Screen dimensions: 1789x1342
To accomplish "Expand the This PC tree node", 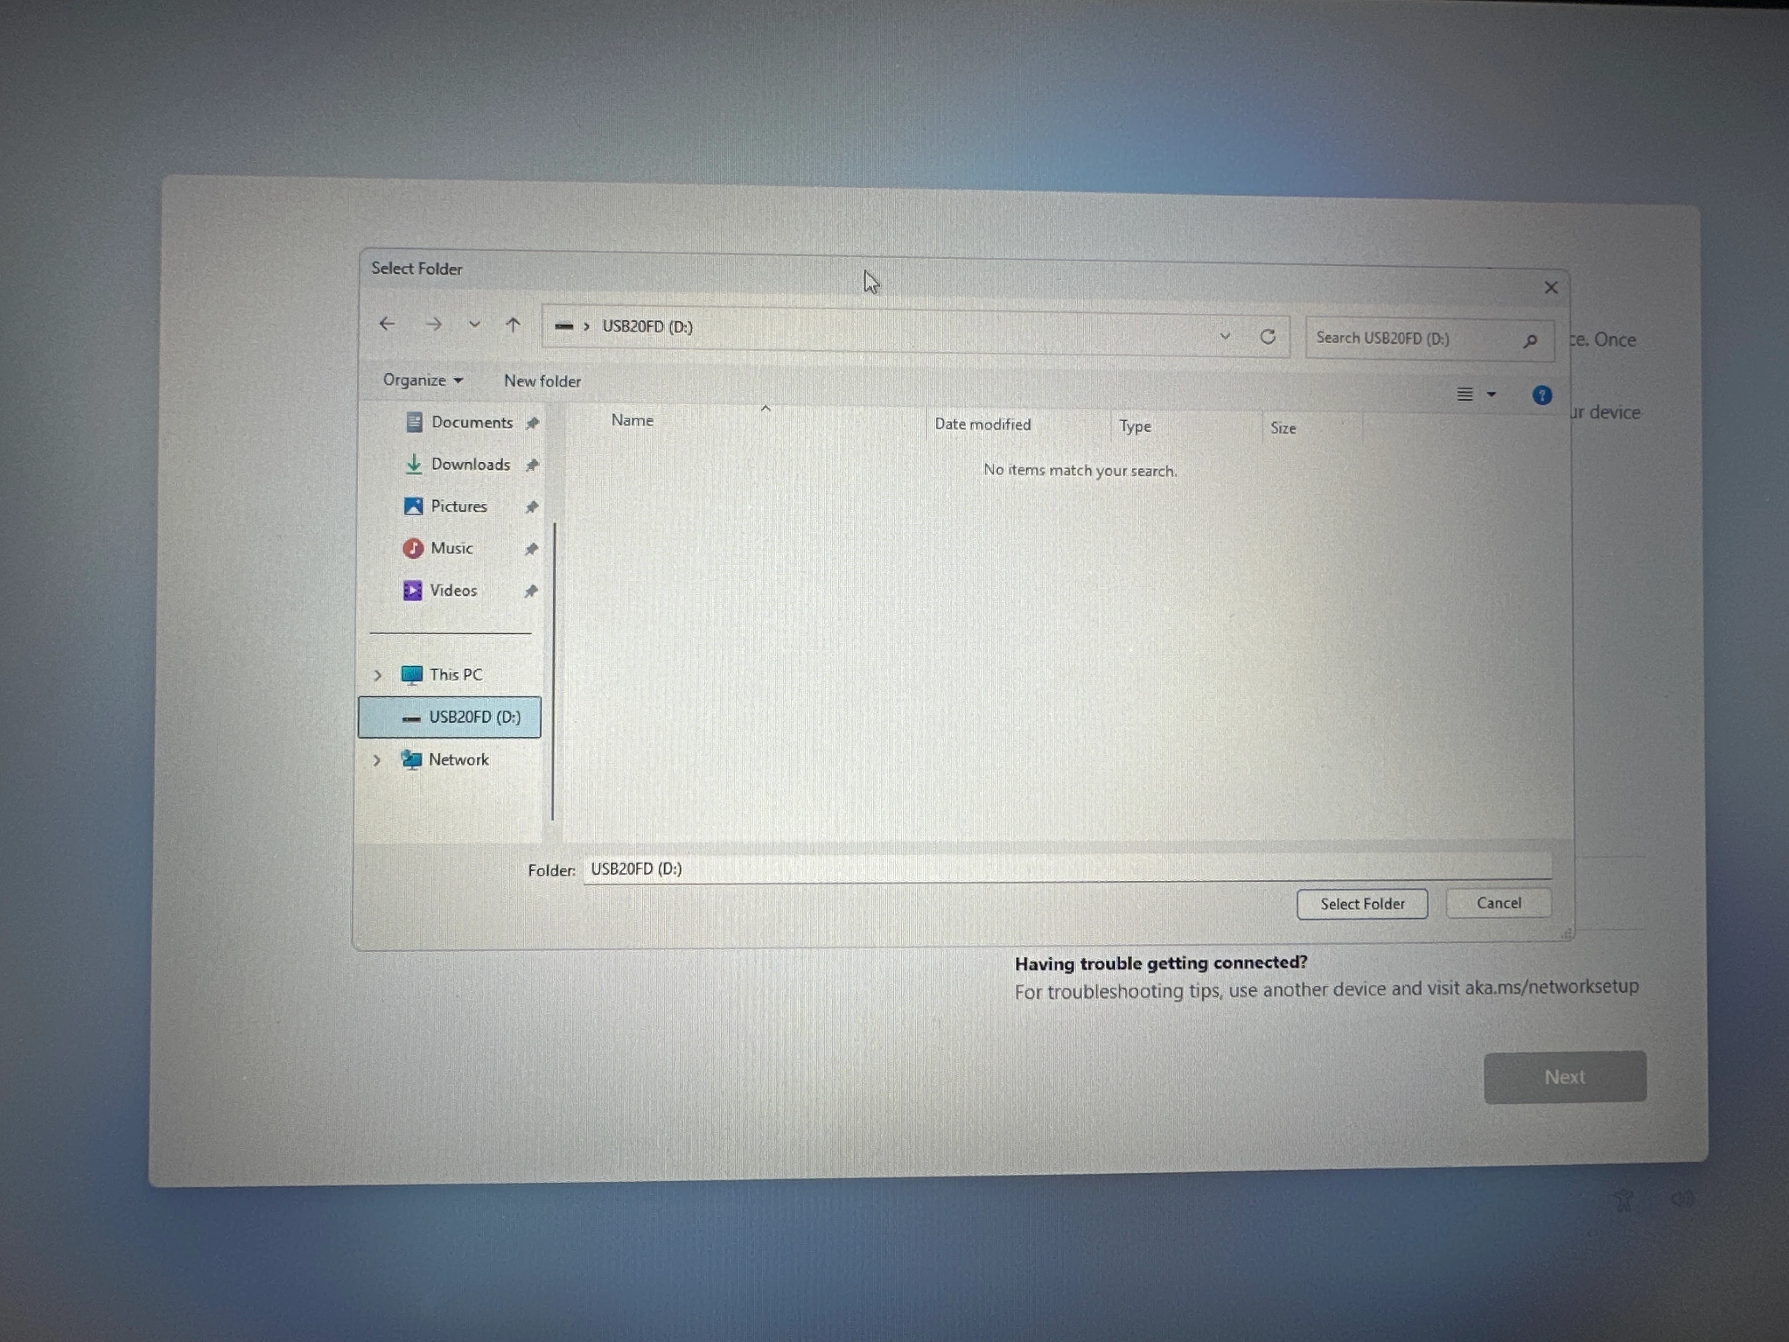I will [378, 675].
